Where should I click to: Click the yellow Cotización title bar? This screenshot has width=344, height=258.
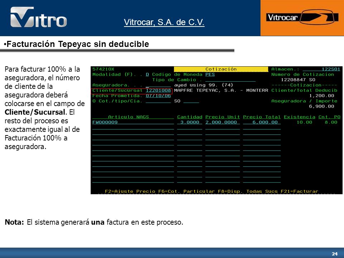221,69
